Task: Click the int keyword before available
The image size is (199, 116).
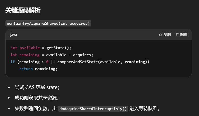Action: click(14, 48)
